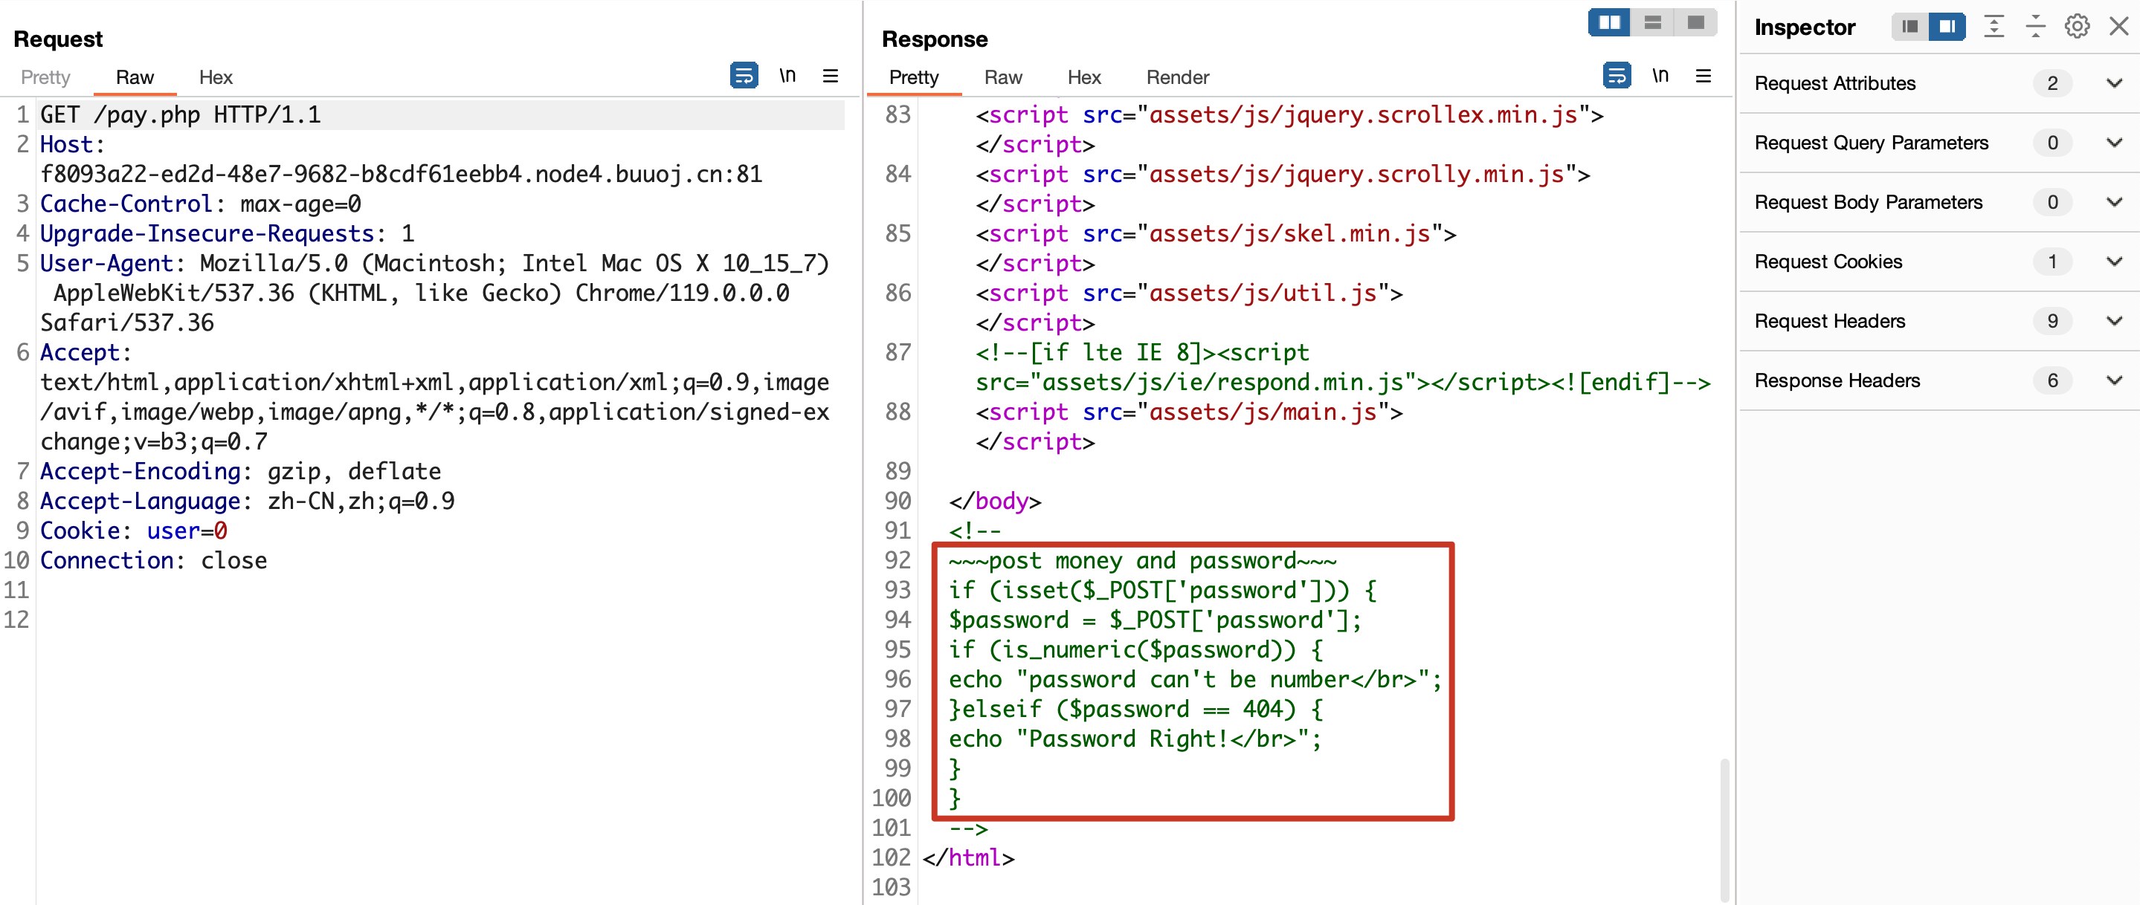This screenshot has width=2140, height=905.
Task: Click the closing </html> tag line
Action: click(969, 857)
